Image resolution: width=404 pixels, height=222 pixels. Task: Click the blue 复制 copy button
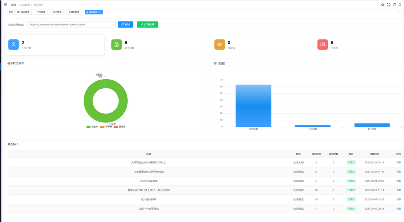point(125,24)
